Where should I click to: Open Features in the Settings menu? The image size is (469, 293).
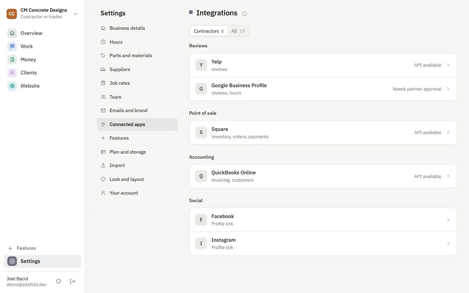(137, 138)
